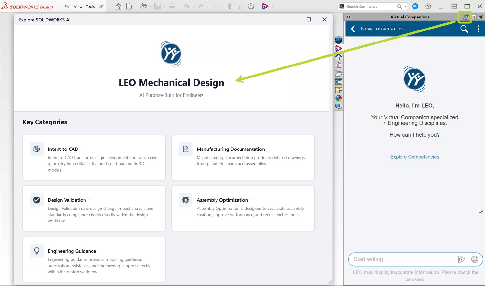Viewport: 485px width, 286px height.
Task: Create a new document via toolbar icon
Action: 129,6
